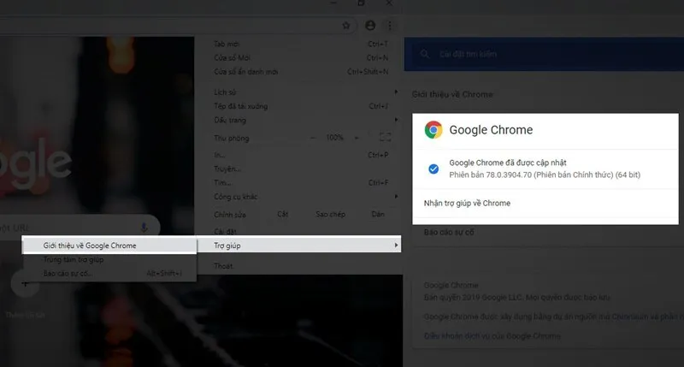This screenshot has height=367, width=684.
Task: Click Giới thiệu về Chrome heading
Action: [x=452, y=94]
